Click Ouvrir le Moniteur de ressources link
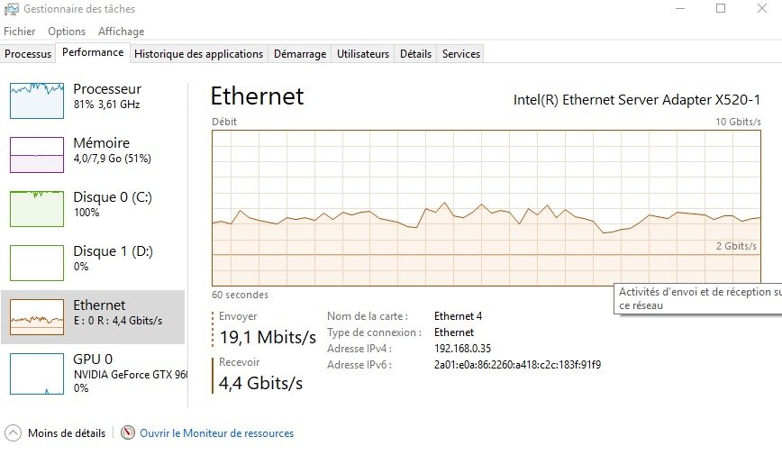The height and width of the screenshot is (455, 782). click(x=216, y=433)
